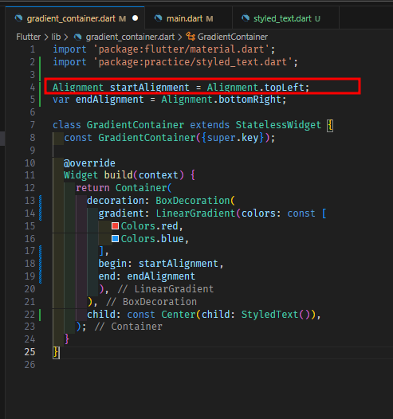This screenshot has width=393, height=419.
Task: Click 'build(context)' method name
Action: [143, 175]
